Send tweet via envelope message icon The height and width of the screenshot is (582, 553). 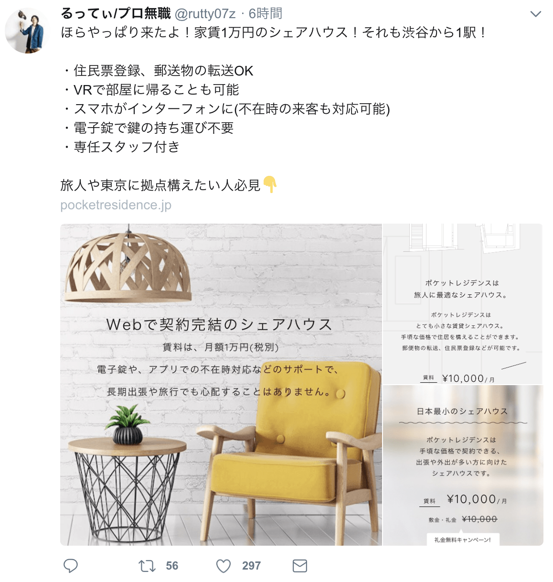point(299,566)
